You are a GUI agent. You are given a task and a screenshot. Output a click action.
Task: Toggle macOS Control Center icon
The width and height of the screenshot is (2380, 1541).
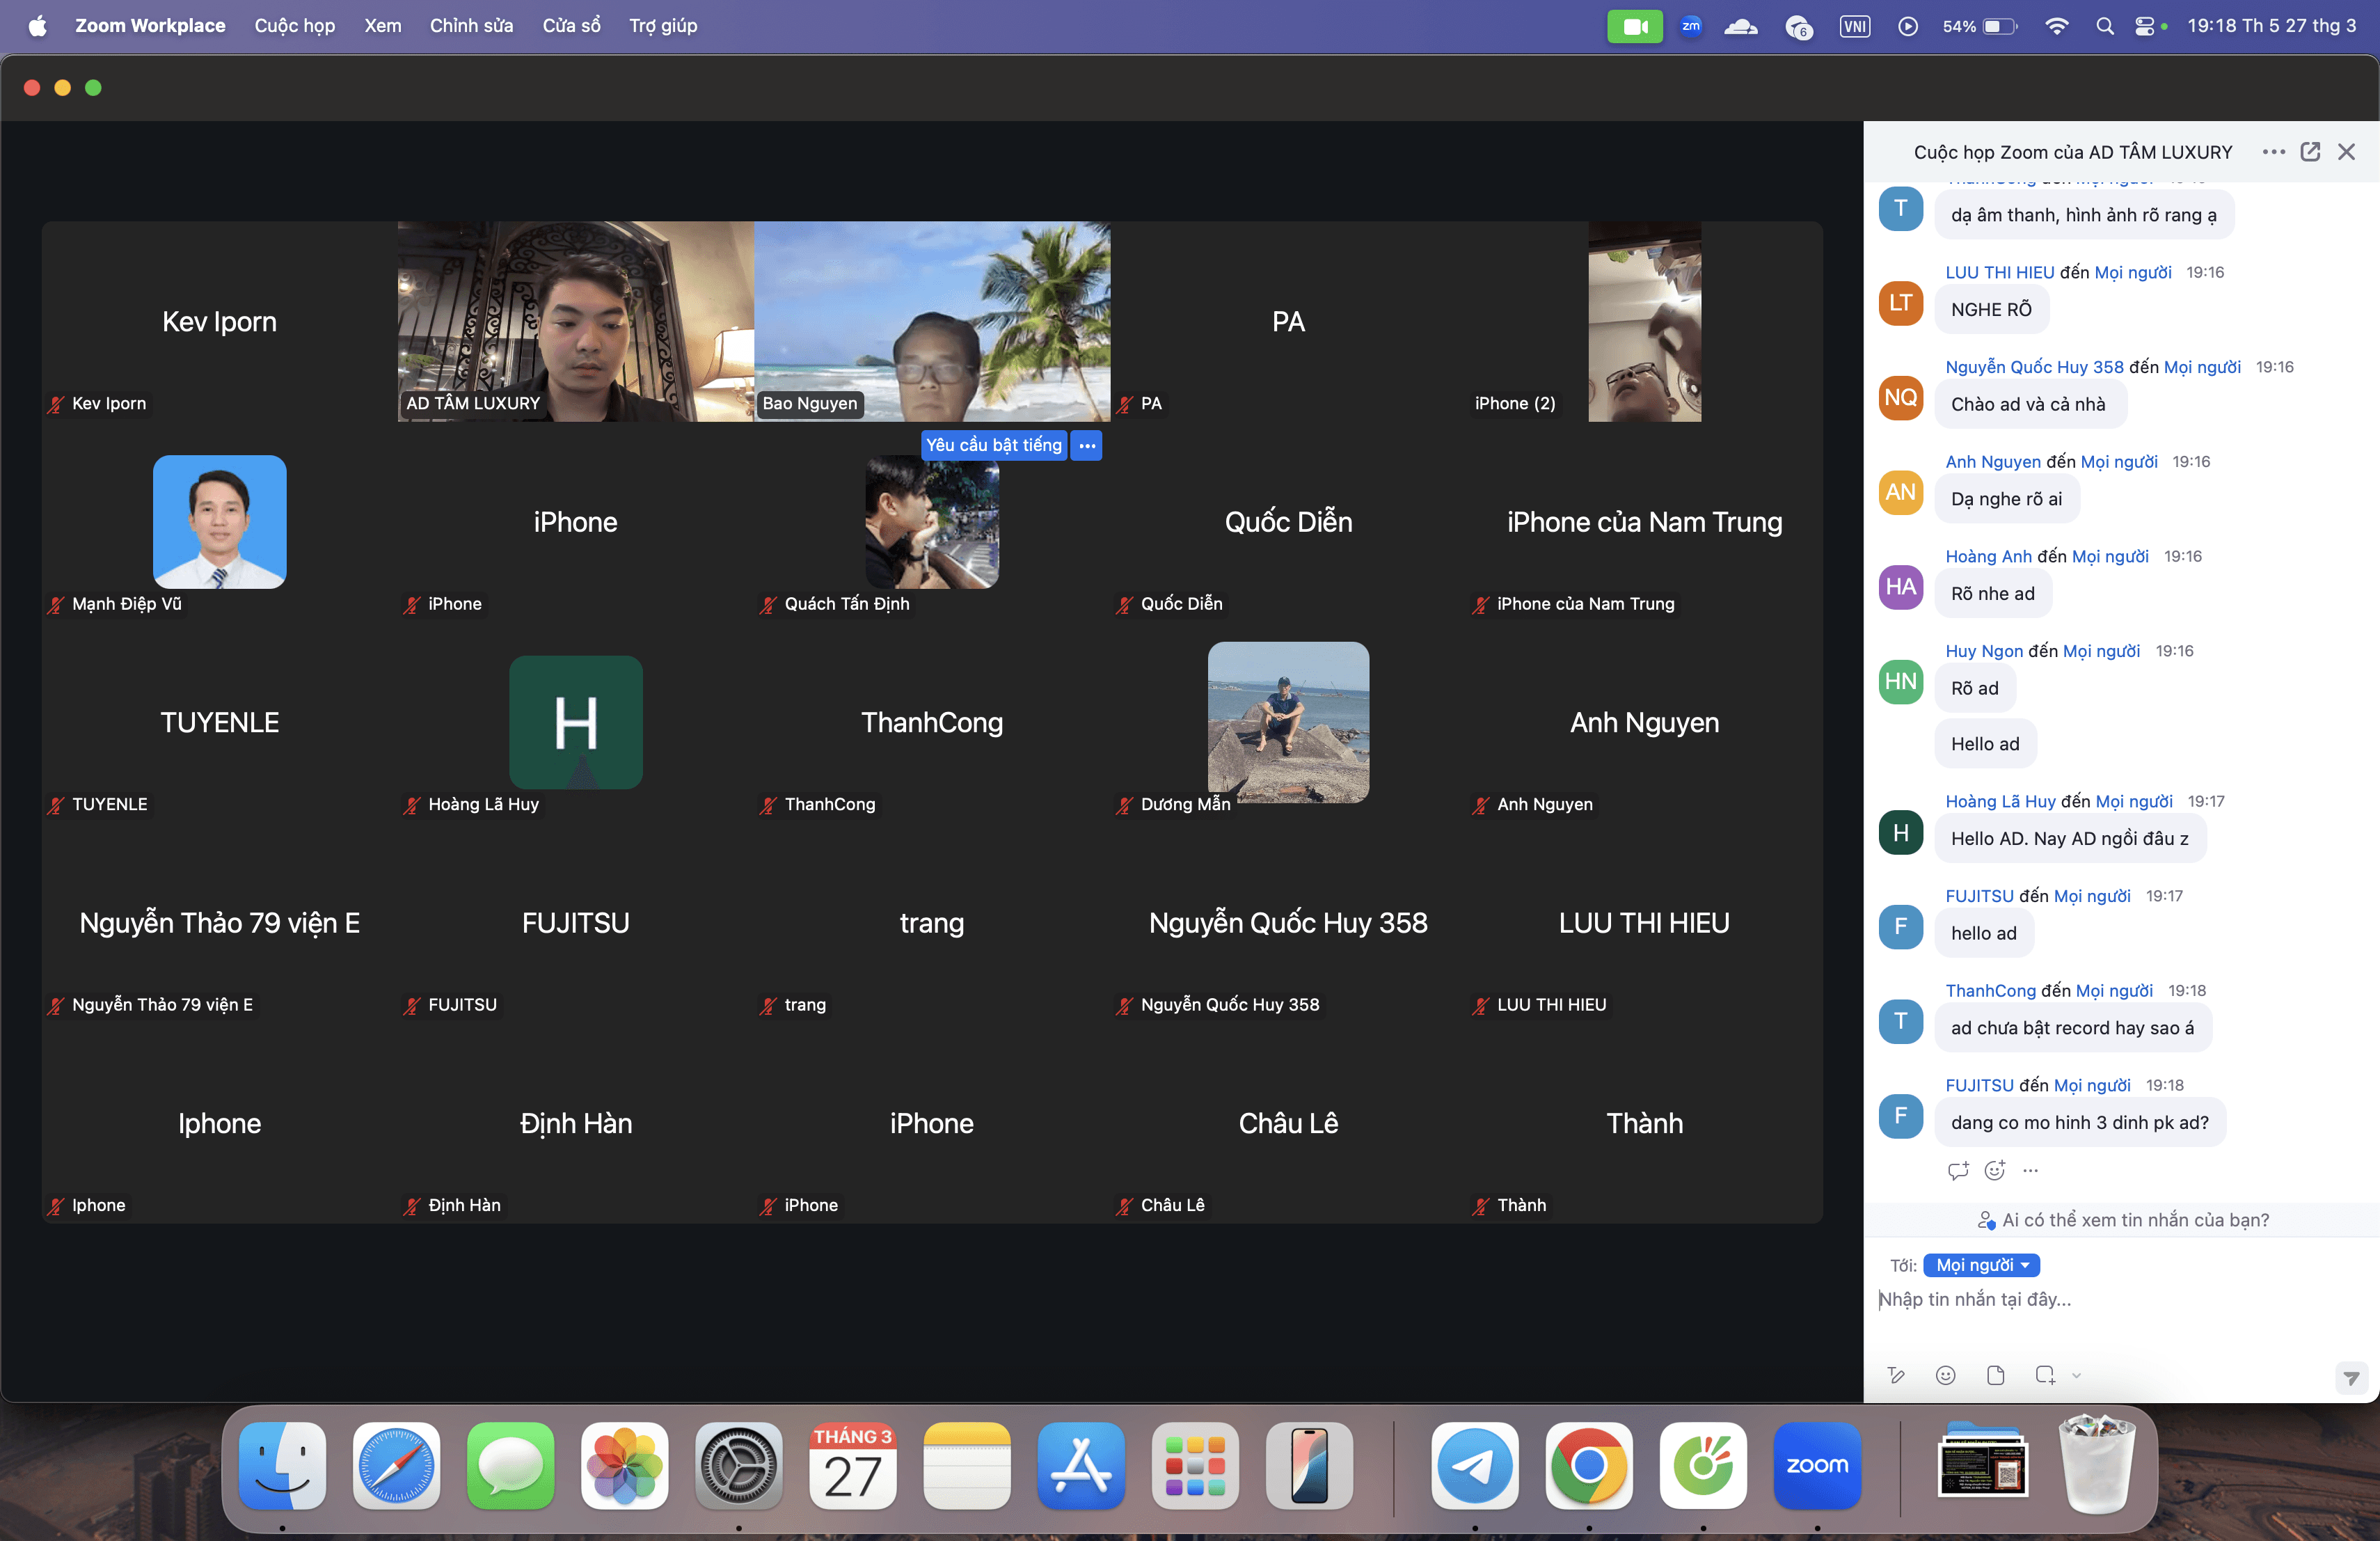(x=2144, y=26)
